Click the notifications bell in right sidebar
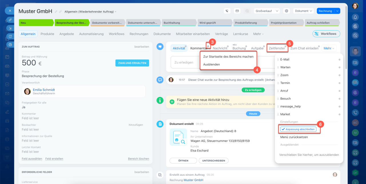Image resolution: width=366 pixels, height=184 pixels. (355, 17)
